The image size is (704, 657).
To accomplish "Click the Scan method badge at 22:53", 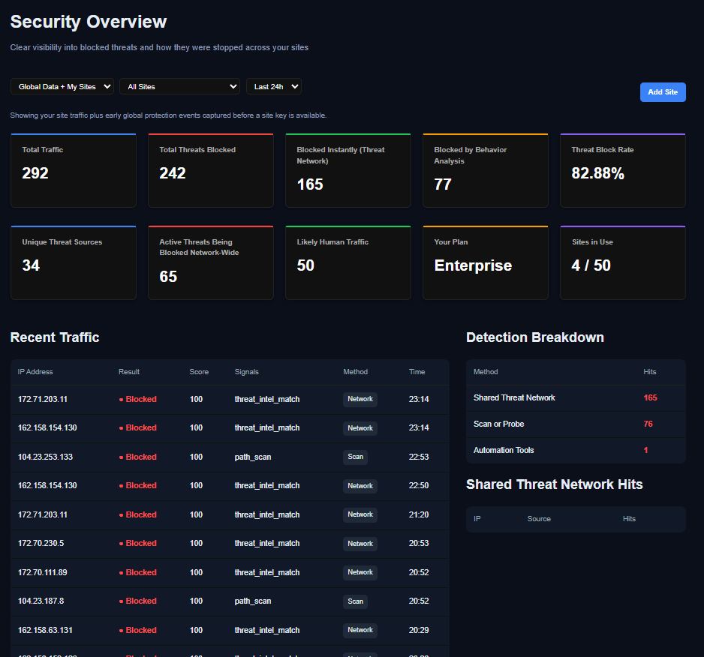I will click(x=355, y=457).
